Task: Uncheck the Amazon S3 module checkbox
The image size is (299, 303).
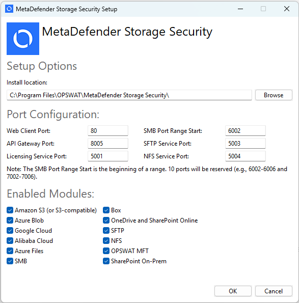Action: (x=10, y=210)
